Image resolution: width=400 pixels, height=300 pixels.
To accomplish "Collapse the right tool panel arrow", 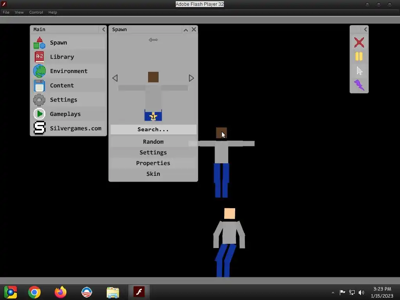I will tap(365, 29).
